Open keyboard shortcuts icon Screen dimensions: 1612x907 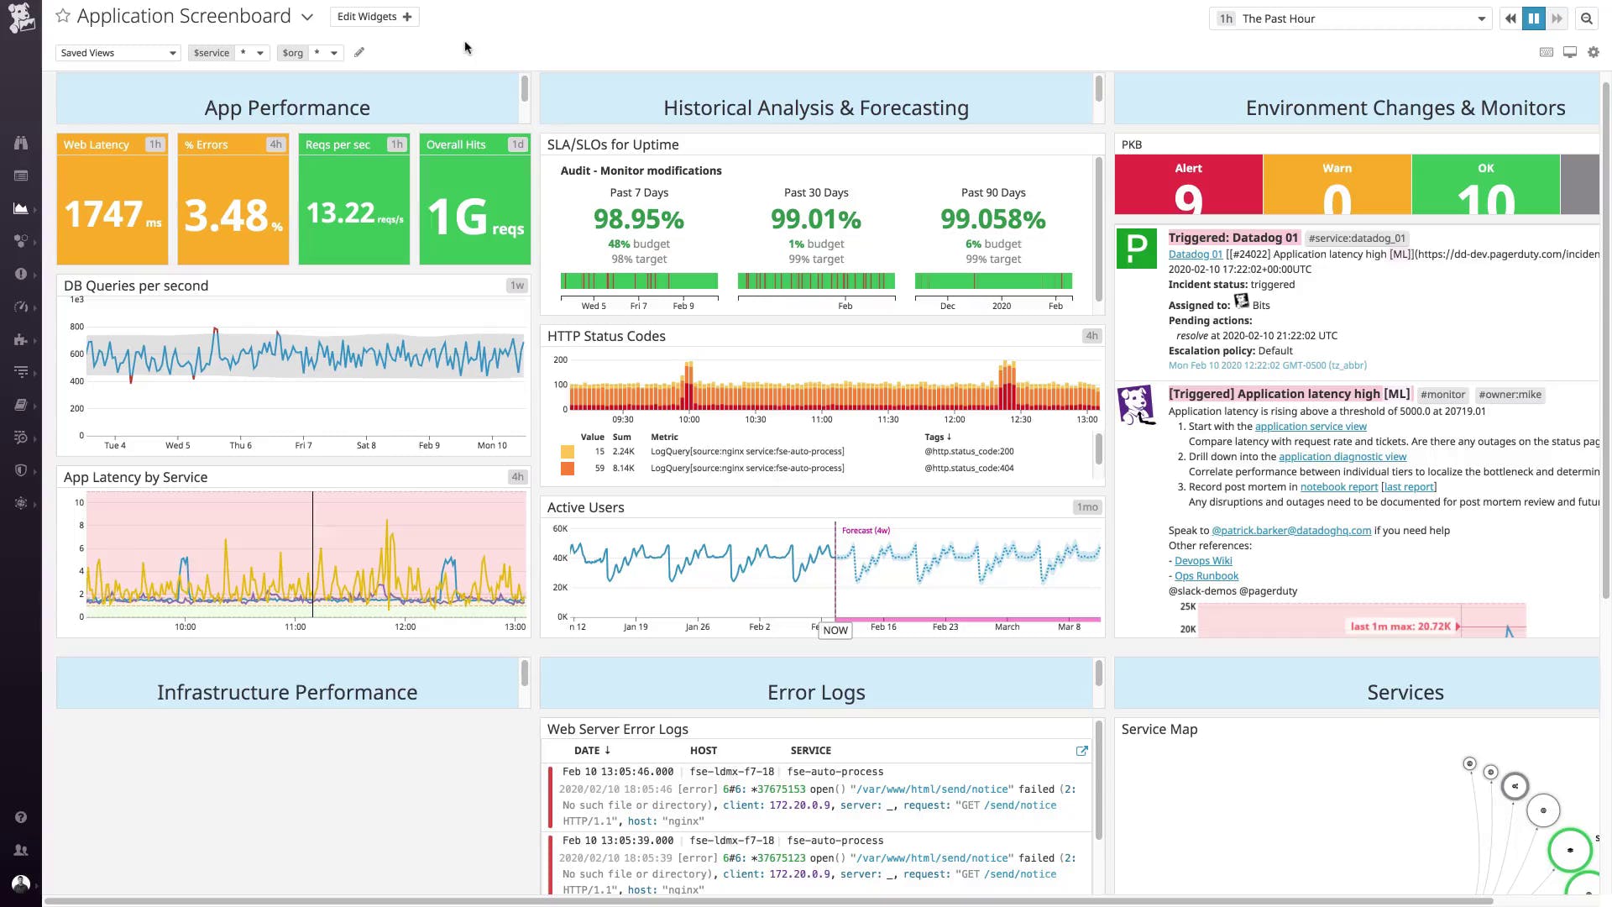tap(1547, 52)
